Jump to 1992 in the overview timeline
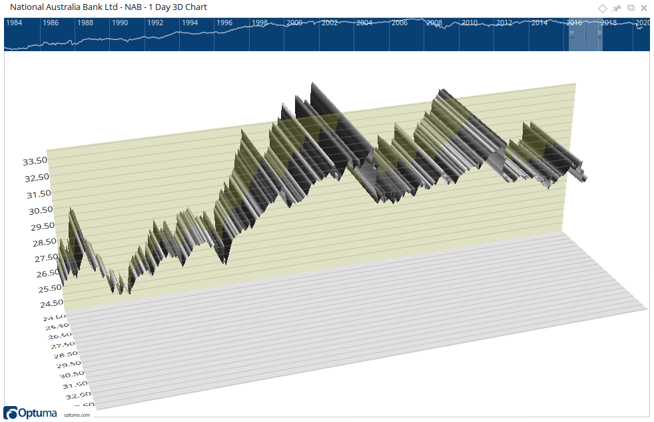654x422 pixels. tap(155, 23)
